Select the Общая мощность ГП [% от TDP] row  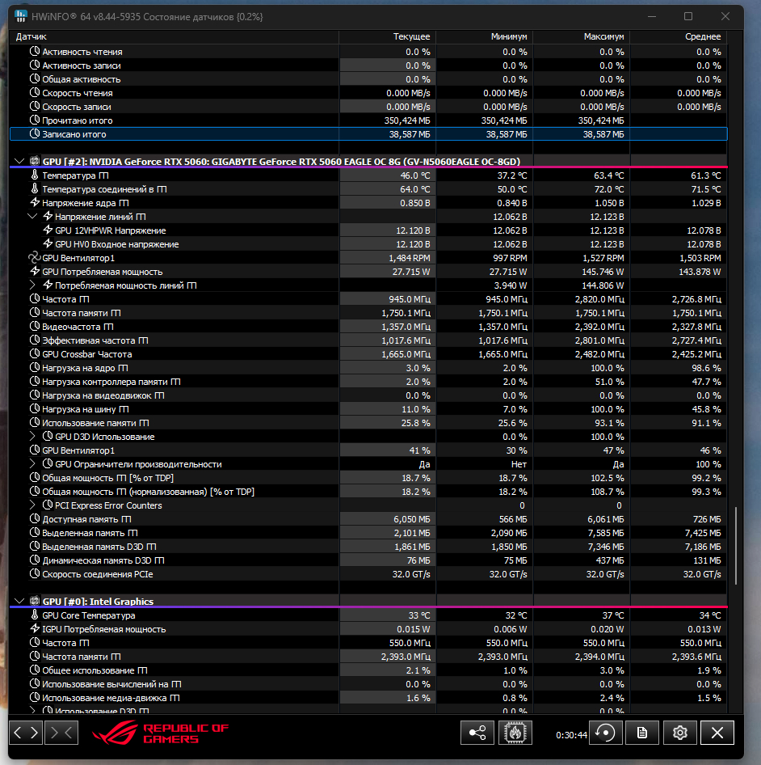(368, 478)
